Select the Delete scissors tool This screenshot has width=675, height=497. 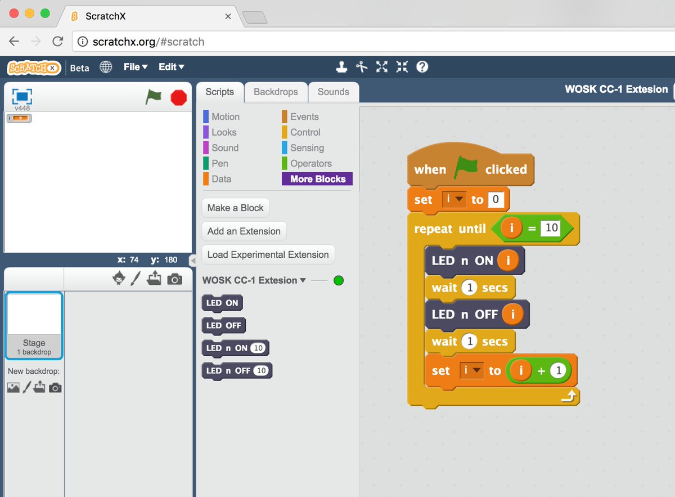tap(362, 67)
